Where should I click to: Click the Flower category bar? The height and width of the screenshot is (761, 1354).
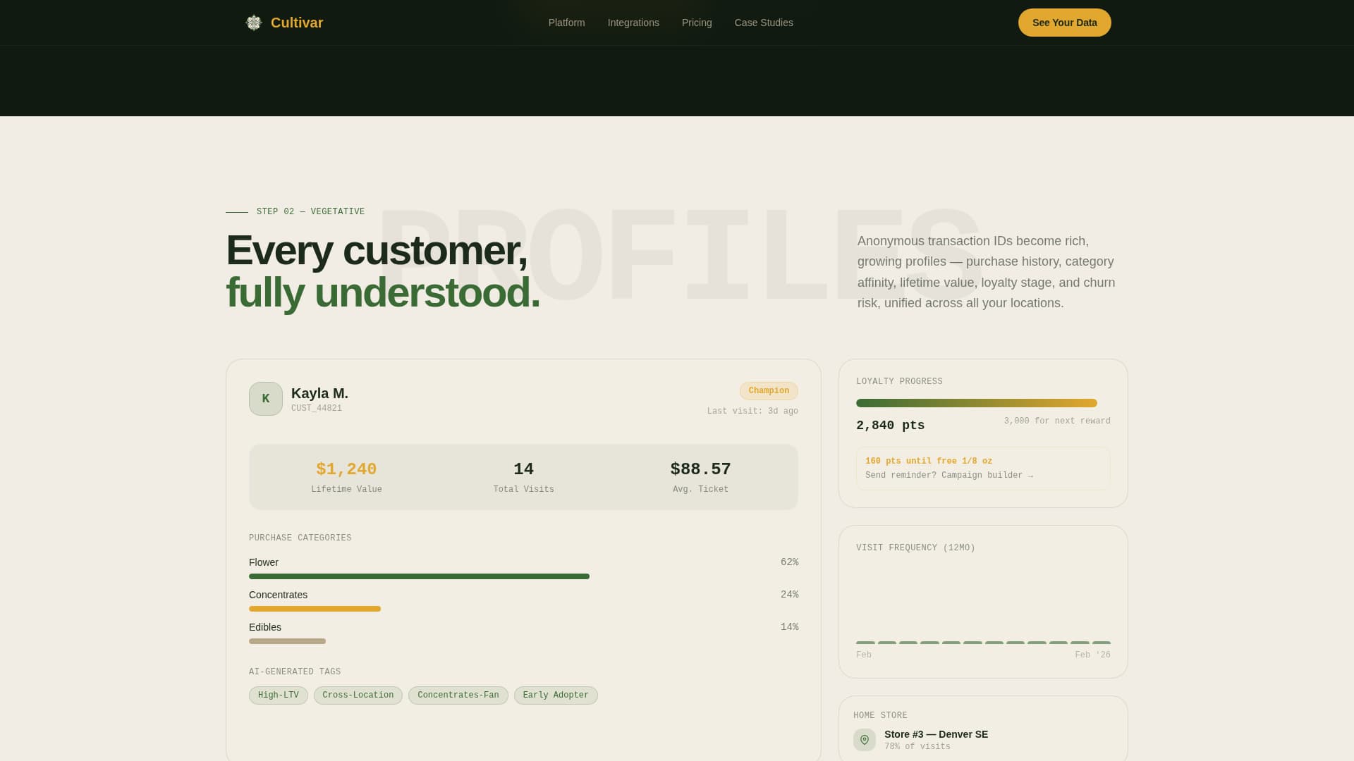click(419, 576)
